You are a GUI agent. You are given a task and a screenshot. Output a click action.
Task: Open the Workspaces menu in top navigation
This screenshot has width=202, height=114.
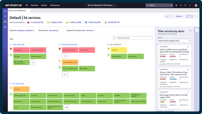(55, 5)
